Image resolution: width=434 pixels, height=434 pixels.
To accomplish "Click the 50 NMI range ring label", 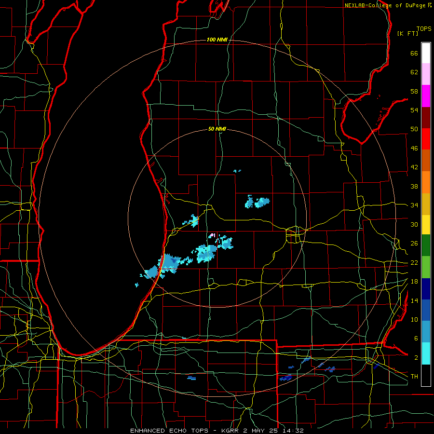I will click(217, 129).
